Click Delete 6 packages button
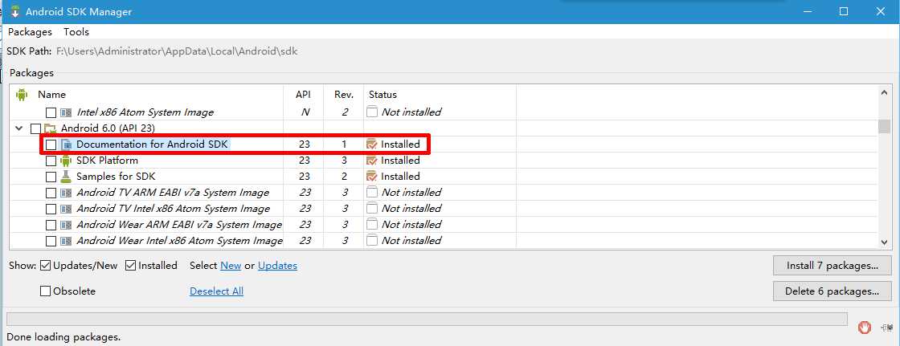 point(832,291)
